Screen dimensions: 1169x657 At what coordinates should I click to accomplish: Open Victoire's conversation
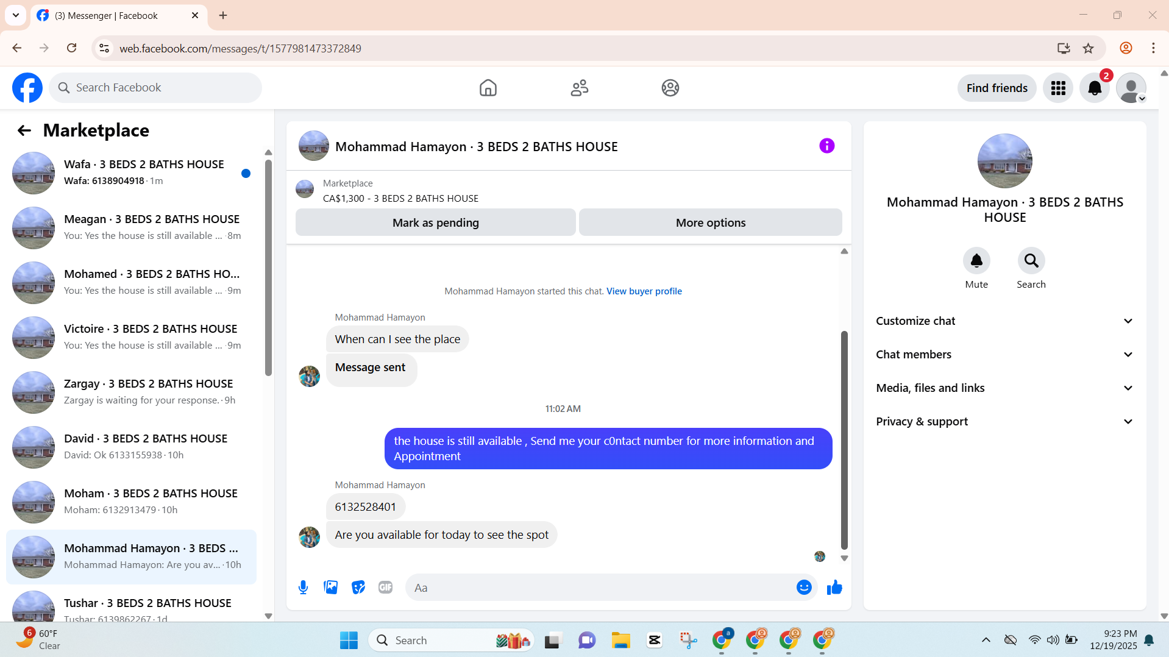[x=131, y=338]
